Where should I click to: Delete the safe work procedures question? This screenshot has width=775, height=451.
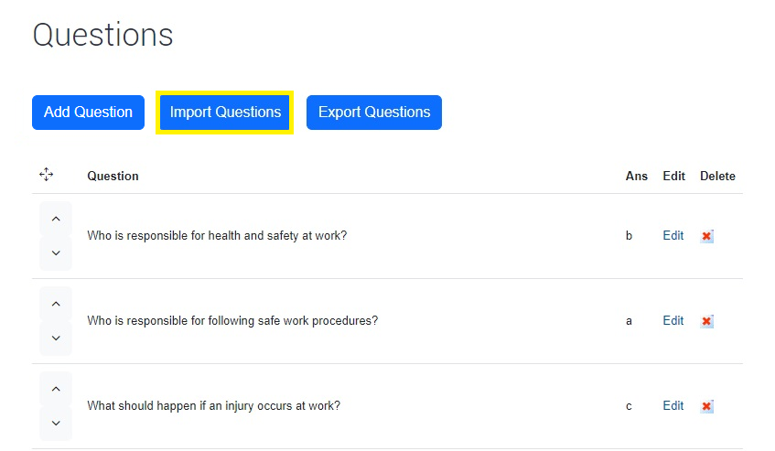coord(706,321)
